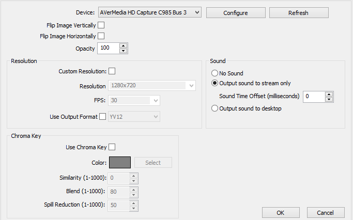
Task: Increase Opacity with the up arrow
Action: coord(123,45)
